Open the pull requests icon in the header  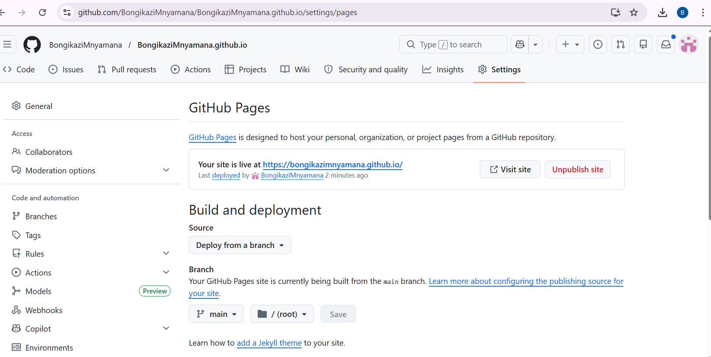(x=620, y=44)
